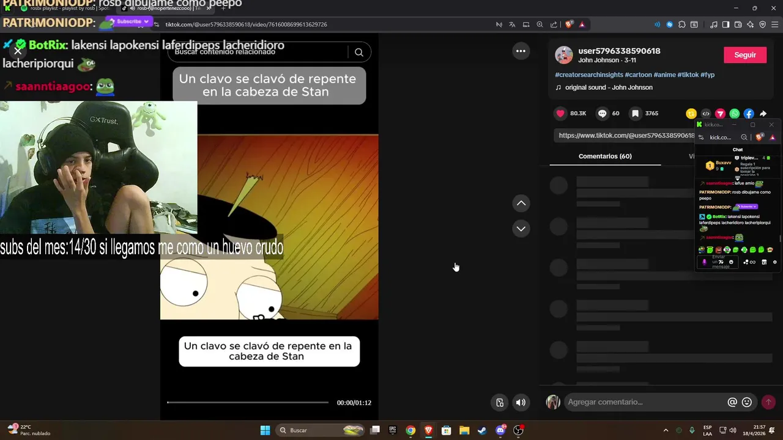Open the Brave VPN shield icon
Screen dimensions: 783x440
coord(762,24)
